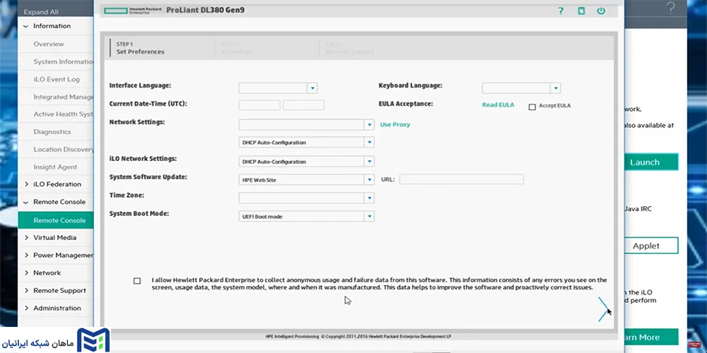Open the Network Settings adapter dropdown
The width and height of the screenshot is (707, 353).
pyautogui.click(x=306, y=125)
